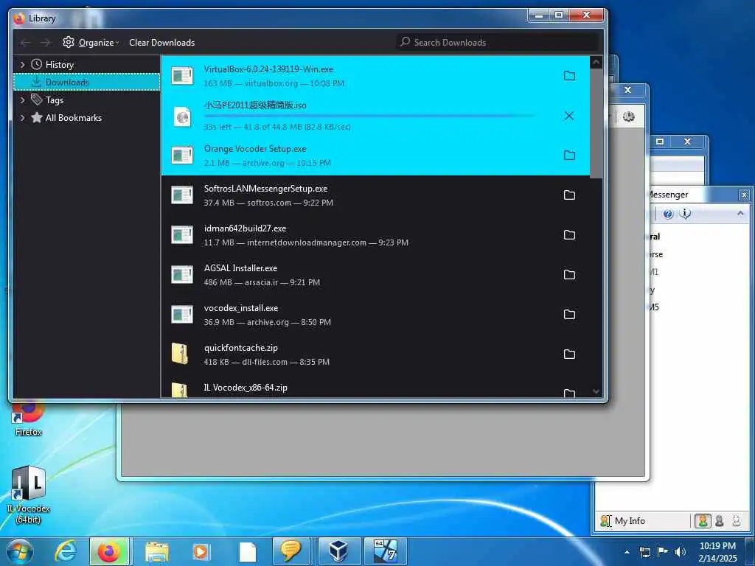This screenshot has width=755, height=566.
Task: Open folder for SoftrosLANMessengerSetup.exe
Action: click(x=569, y=195)
